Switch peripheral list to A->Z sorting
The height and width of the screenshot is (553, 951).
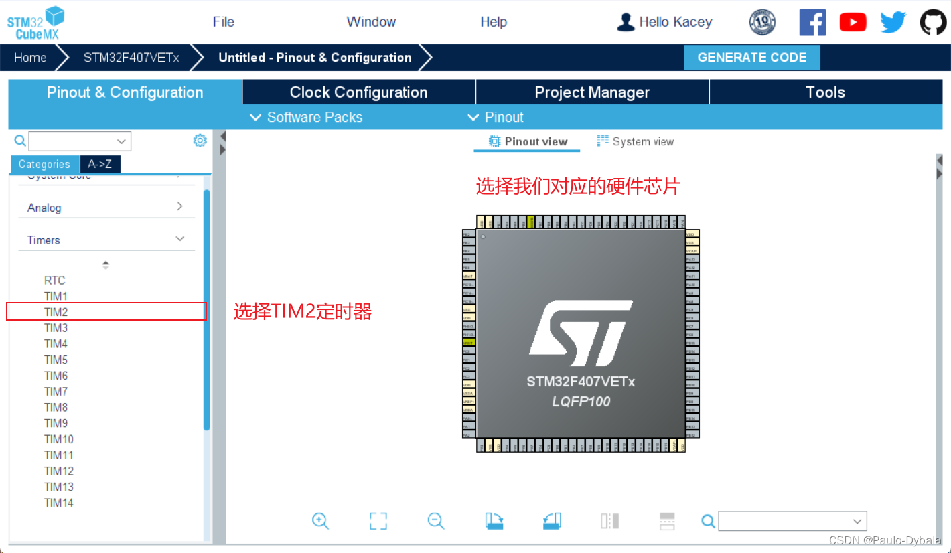coord(100,164)
